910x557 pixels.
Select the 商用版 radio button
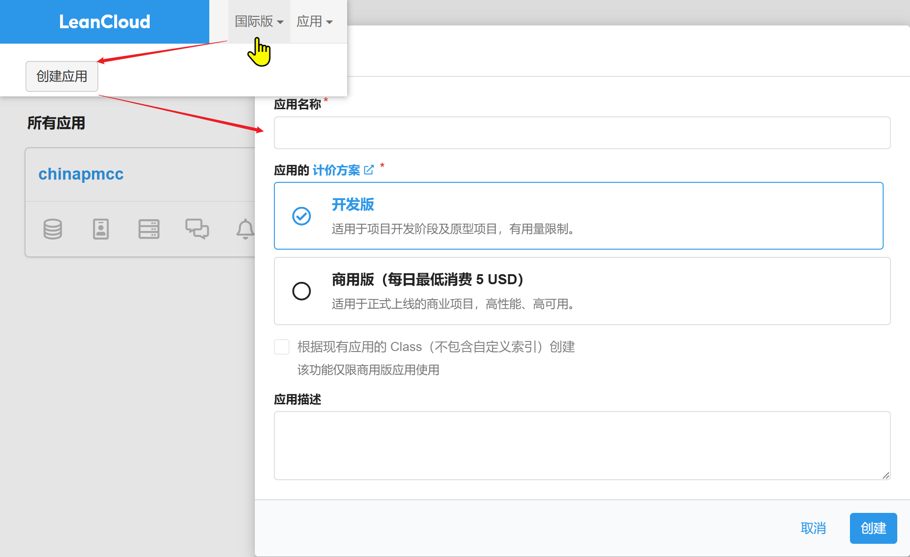point(301,291)
